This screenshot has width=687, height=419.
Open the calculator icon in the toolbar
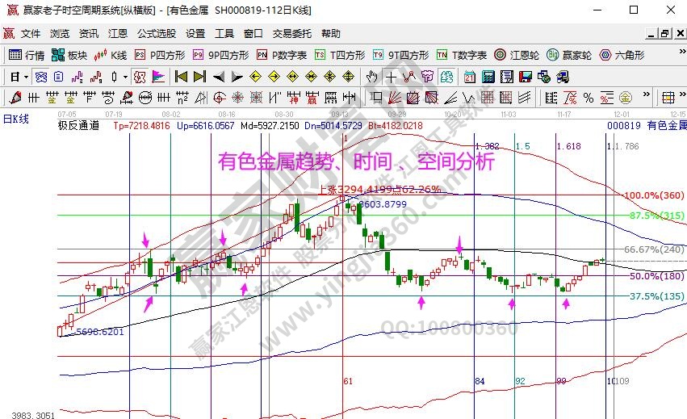[488, 77]
